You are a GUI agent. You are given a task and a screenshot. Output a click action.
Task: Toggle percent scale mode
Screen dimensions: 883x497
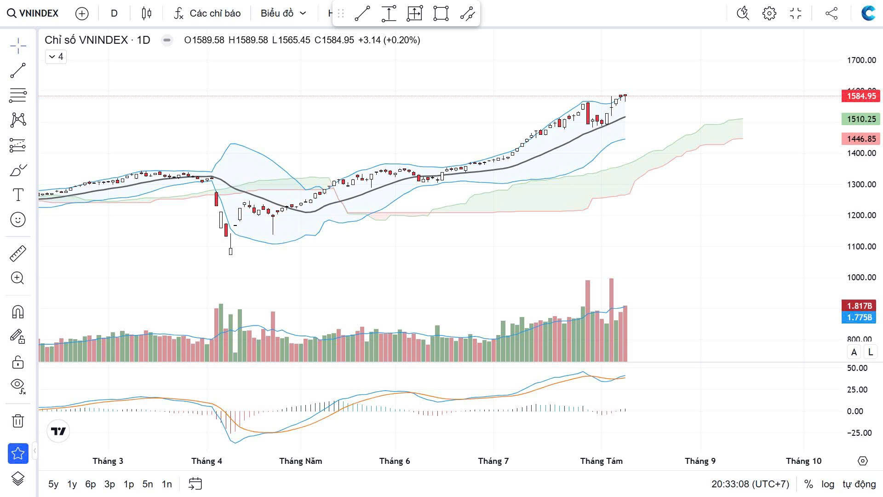point(808,484)
